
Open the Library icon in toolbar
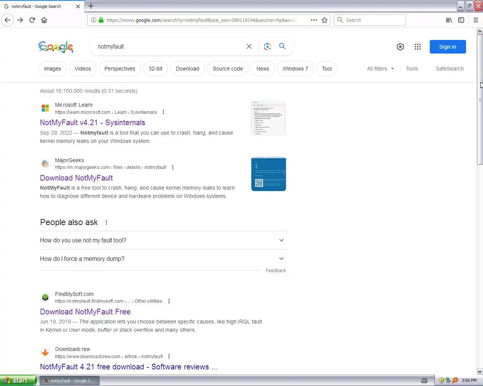pyautogui.click(x=449, y=20)
